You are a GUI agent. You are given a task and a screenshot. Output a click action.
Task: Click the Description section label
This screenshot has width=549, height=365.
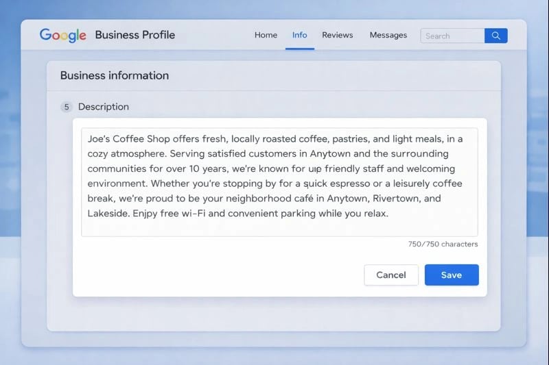click(104, 107)
